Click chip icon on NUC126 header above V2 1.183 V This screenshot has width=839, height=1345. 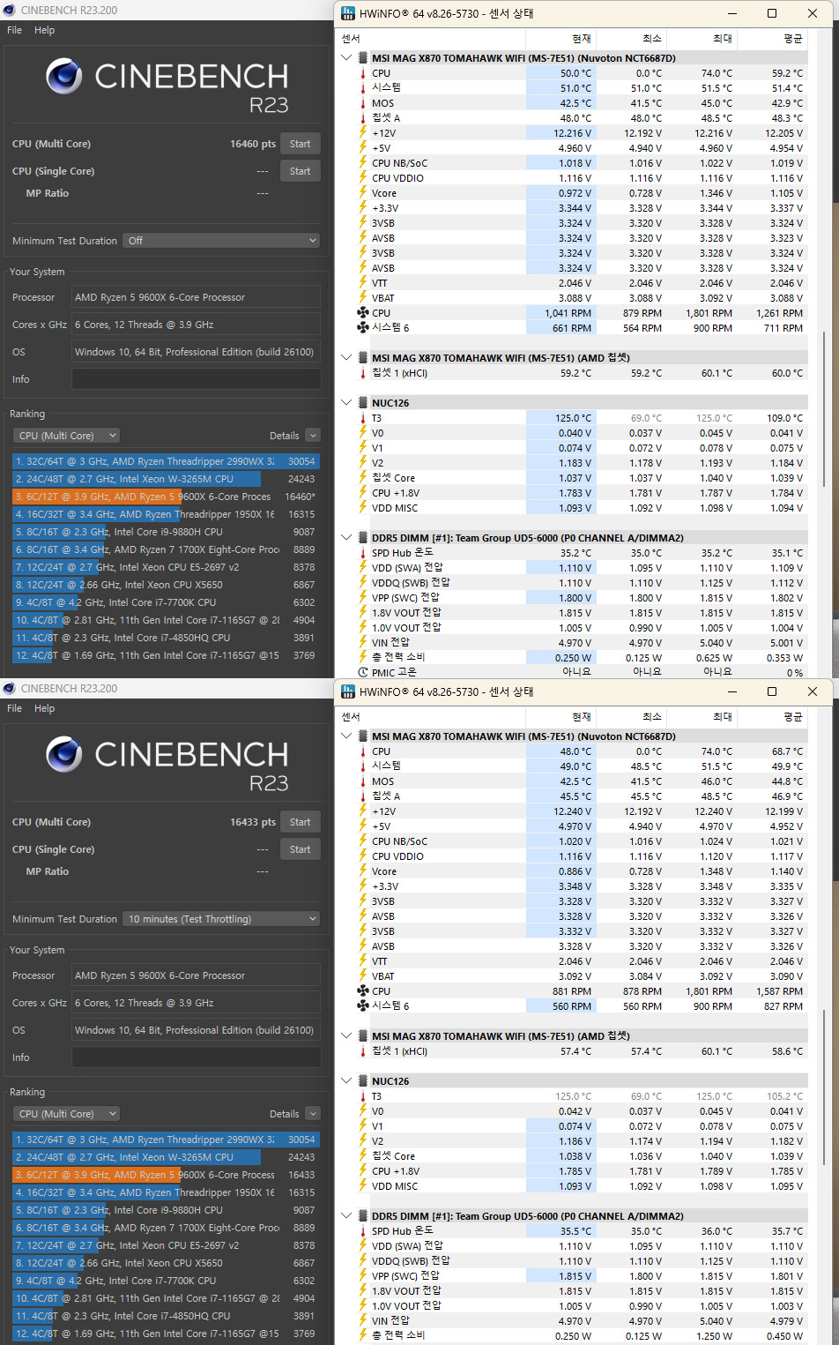[362, 403]
